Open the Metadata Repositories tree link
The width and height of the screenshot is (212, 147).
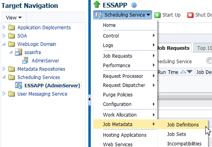[x=41, y=69]
